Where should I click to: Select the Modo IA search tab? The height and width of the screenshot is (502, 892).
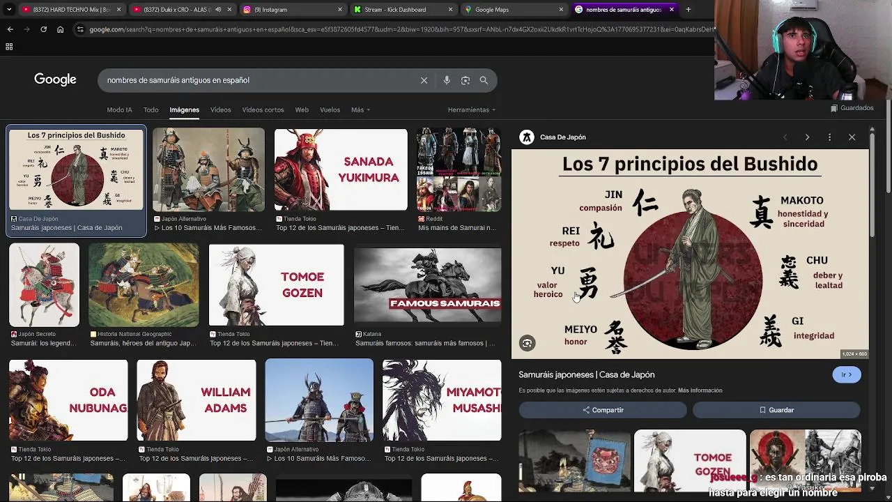(119, 110)
